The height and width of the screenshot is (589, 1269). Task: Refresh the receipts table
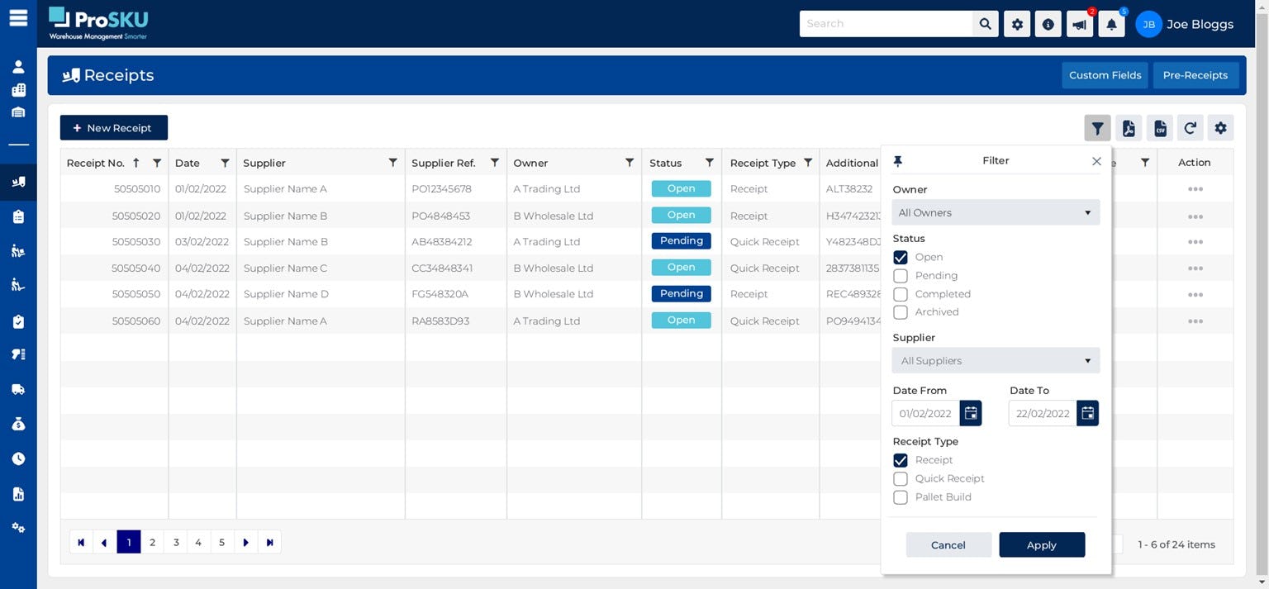pos(1190,127)
